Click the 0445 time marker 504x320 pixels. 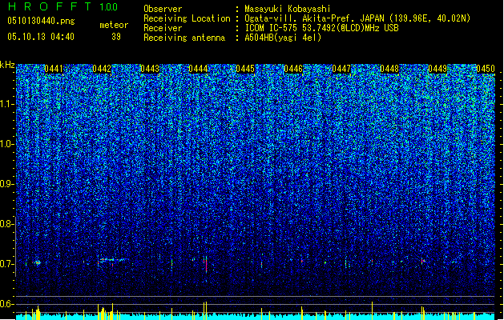[245, 69]
